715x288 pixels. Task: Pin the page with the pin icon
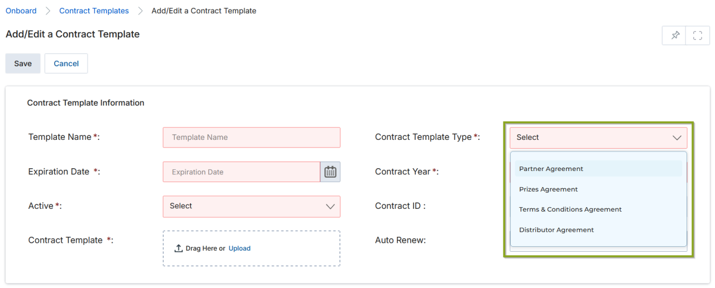click(675, 36)
